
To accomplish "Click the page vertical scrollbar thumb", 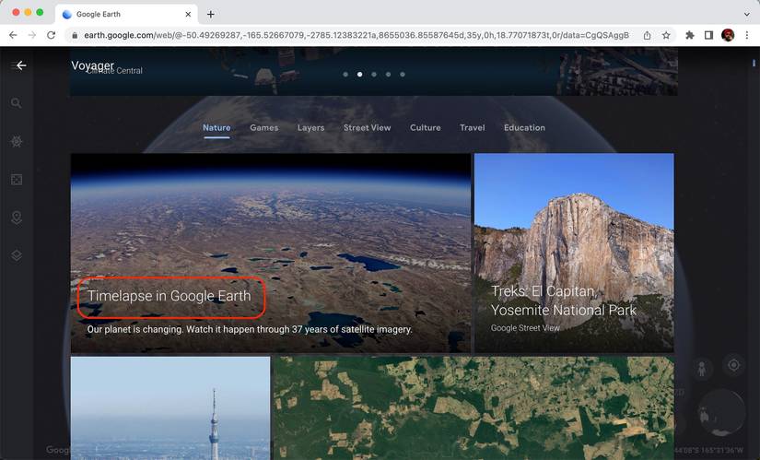I will tap(754, 63).
